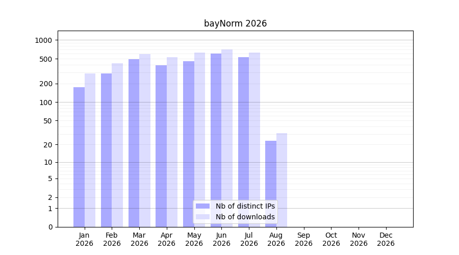Click the Feb 2026 downloads bar
Viewport: 459px width, 255px height.
[117, 145]
